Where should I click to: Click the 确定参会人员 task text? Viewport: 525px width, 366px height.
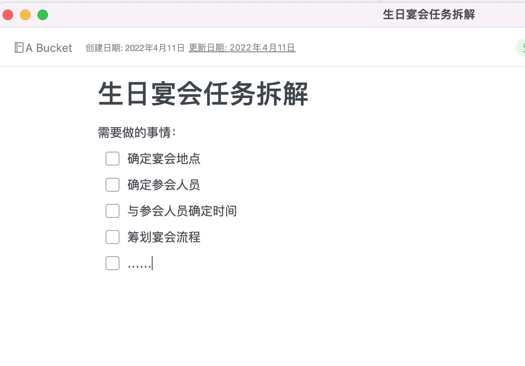(x=164, y=185)
